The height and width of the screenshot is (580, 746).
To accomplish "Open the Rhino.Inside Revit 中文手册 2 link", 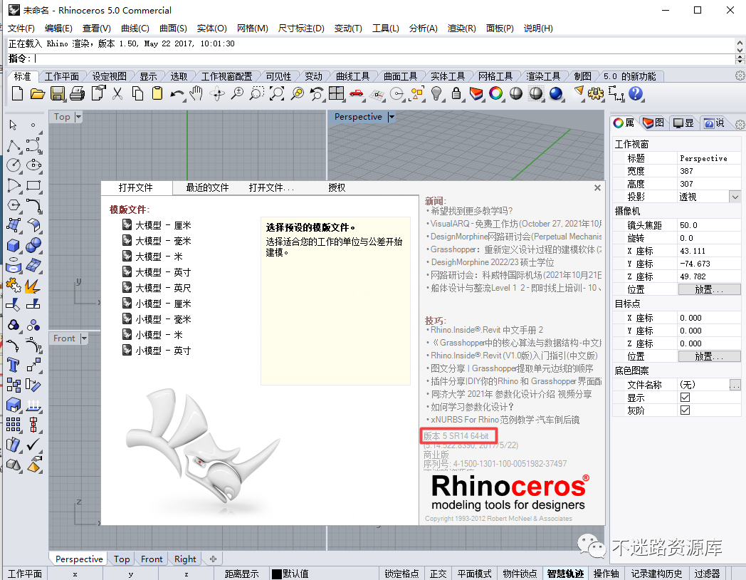I will coord(487,330).
